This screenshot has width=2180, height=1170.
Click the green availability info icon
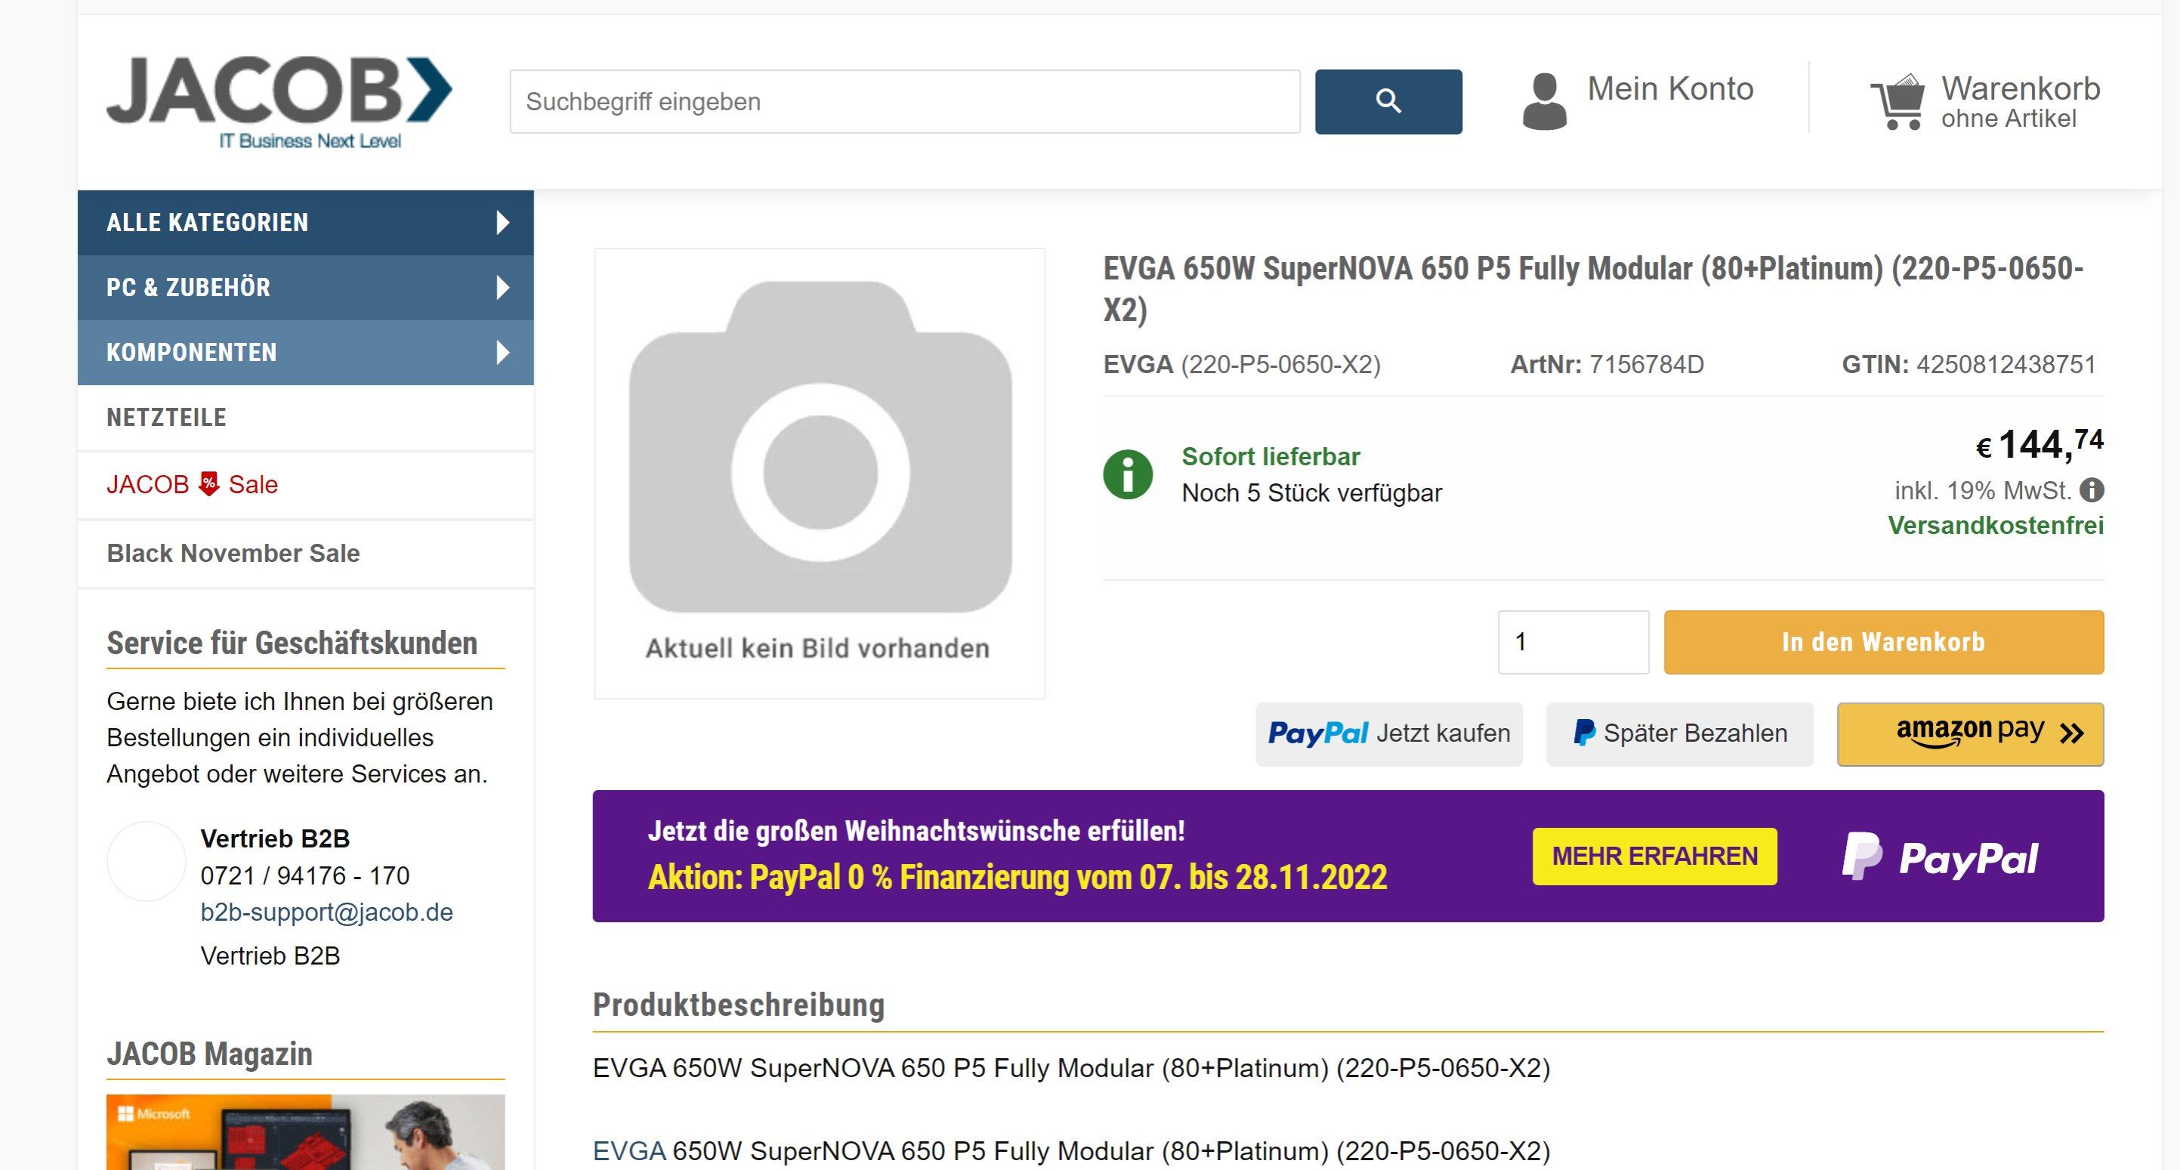coord(1127,474)
